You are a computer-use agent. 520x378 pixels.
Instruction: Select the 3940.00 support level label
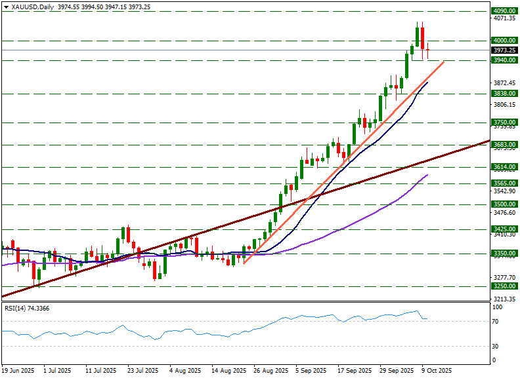point(503,60)
